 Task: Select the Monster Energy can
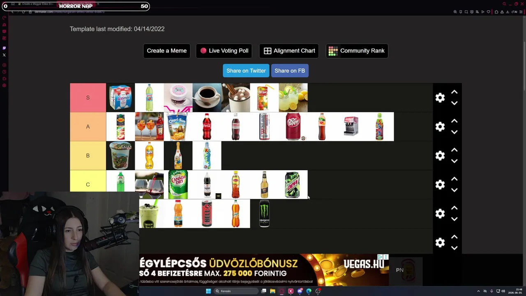click(x=264, y=213)
